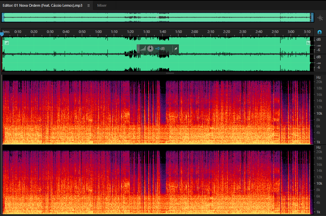Image resolution: width=326 pixels, height=216 pixels.
Task: Select the Editor: 01 Nova Ordem tab
Action: [42, 6]
